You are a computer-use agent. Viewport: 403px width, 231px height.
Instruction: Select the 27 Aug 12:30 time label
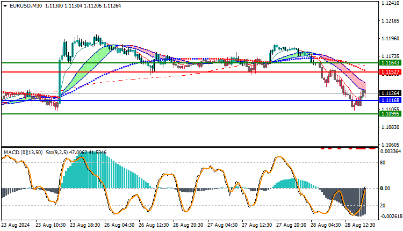[257, 225]
